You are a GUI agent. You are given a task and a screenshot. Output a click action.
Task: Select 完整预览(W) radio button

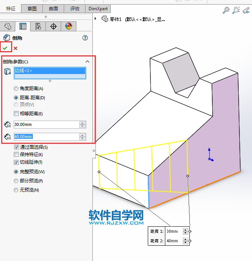point(16,172)
